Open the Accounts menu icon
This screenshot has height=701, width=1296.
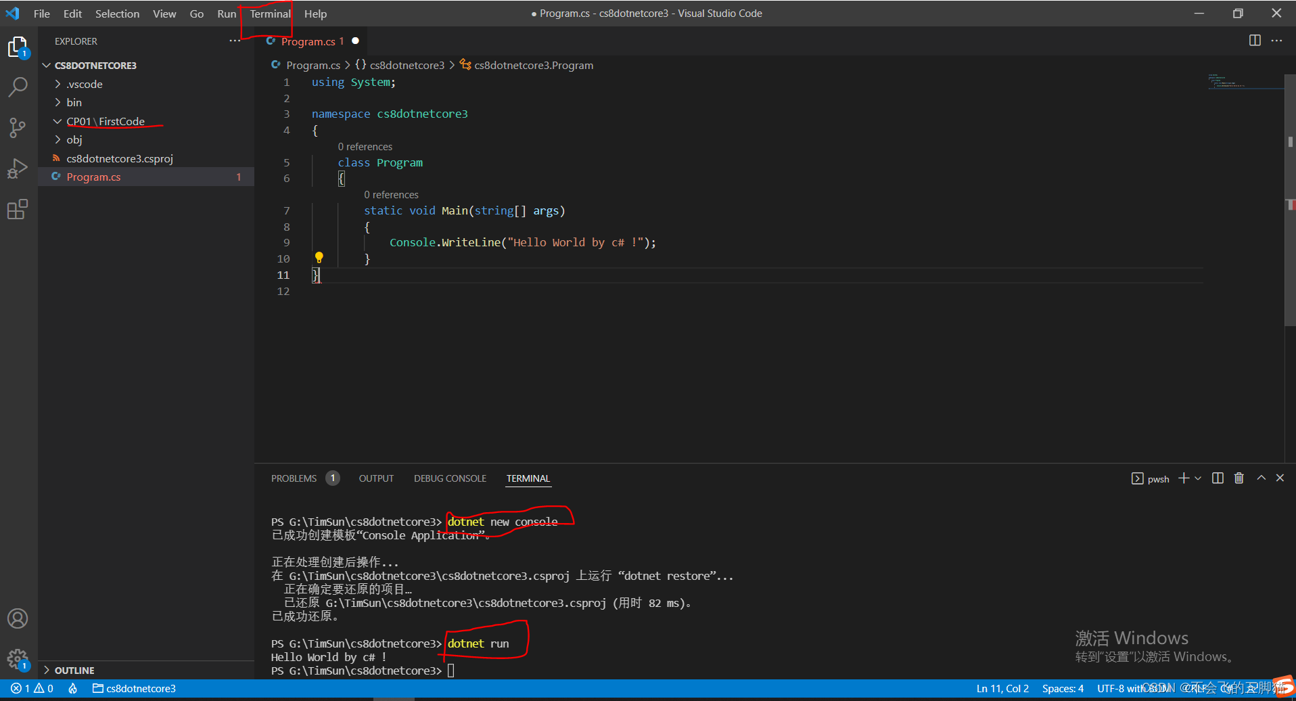pyautogui.click(x=18, y=618)
